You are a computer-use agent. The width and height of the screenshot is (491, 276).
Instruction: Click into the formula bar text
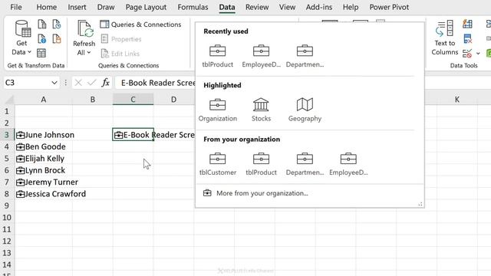158,83
